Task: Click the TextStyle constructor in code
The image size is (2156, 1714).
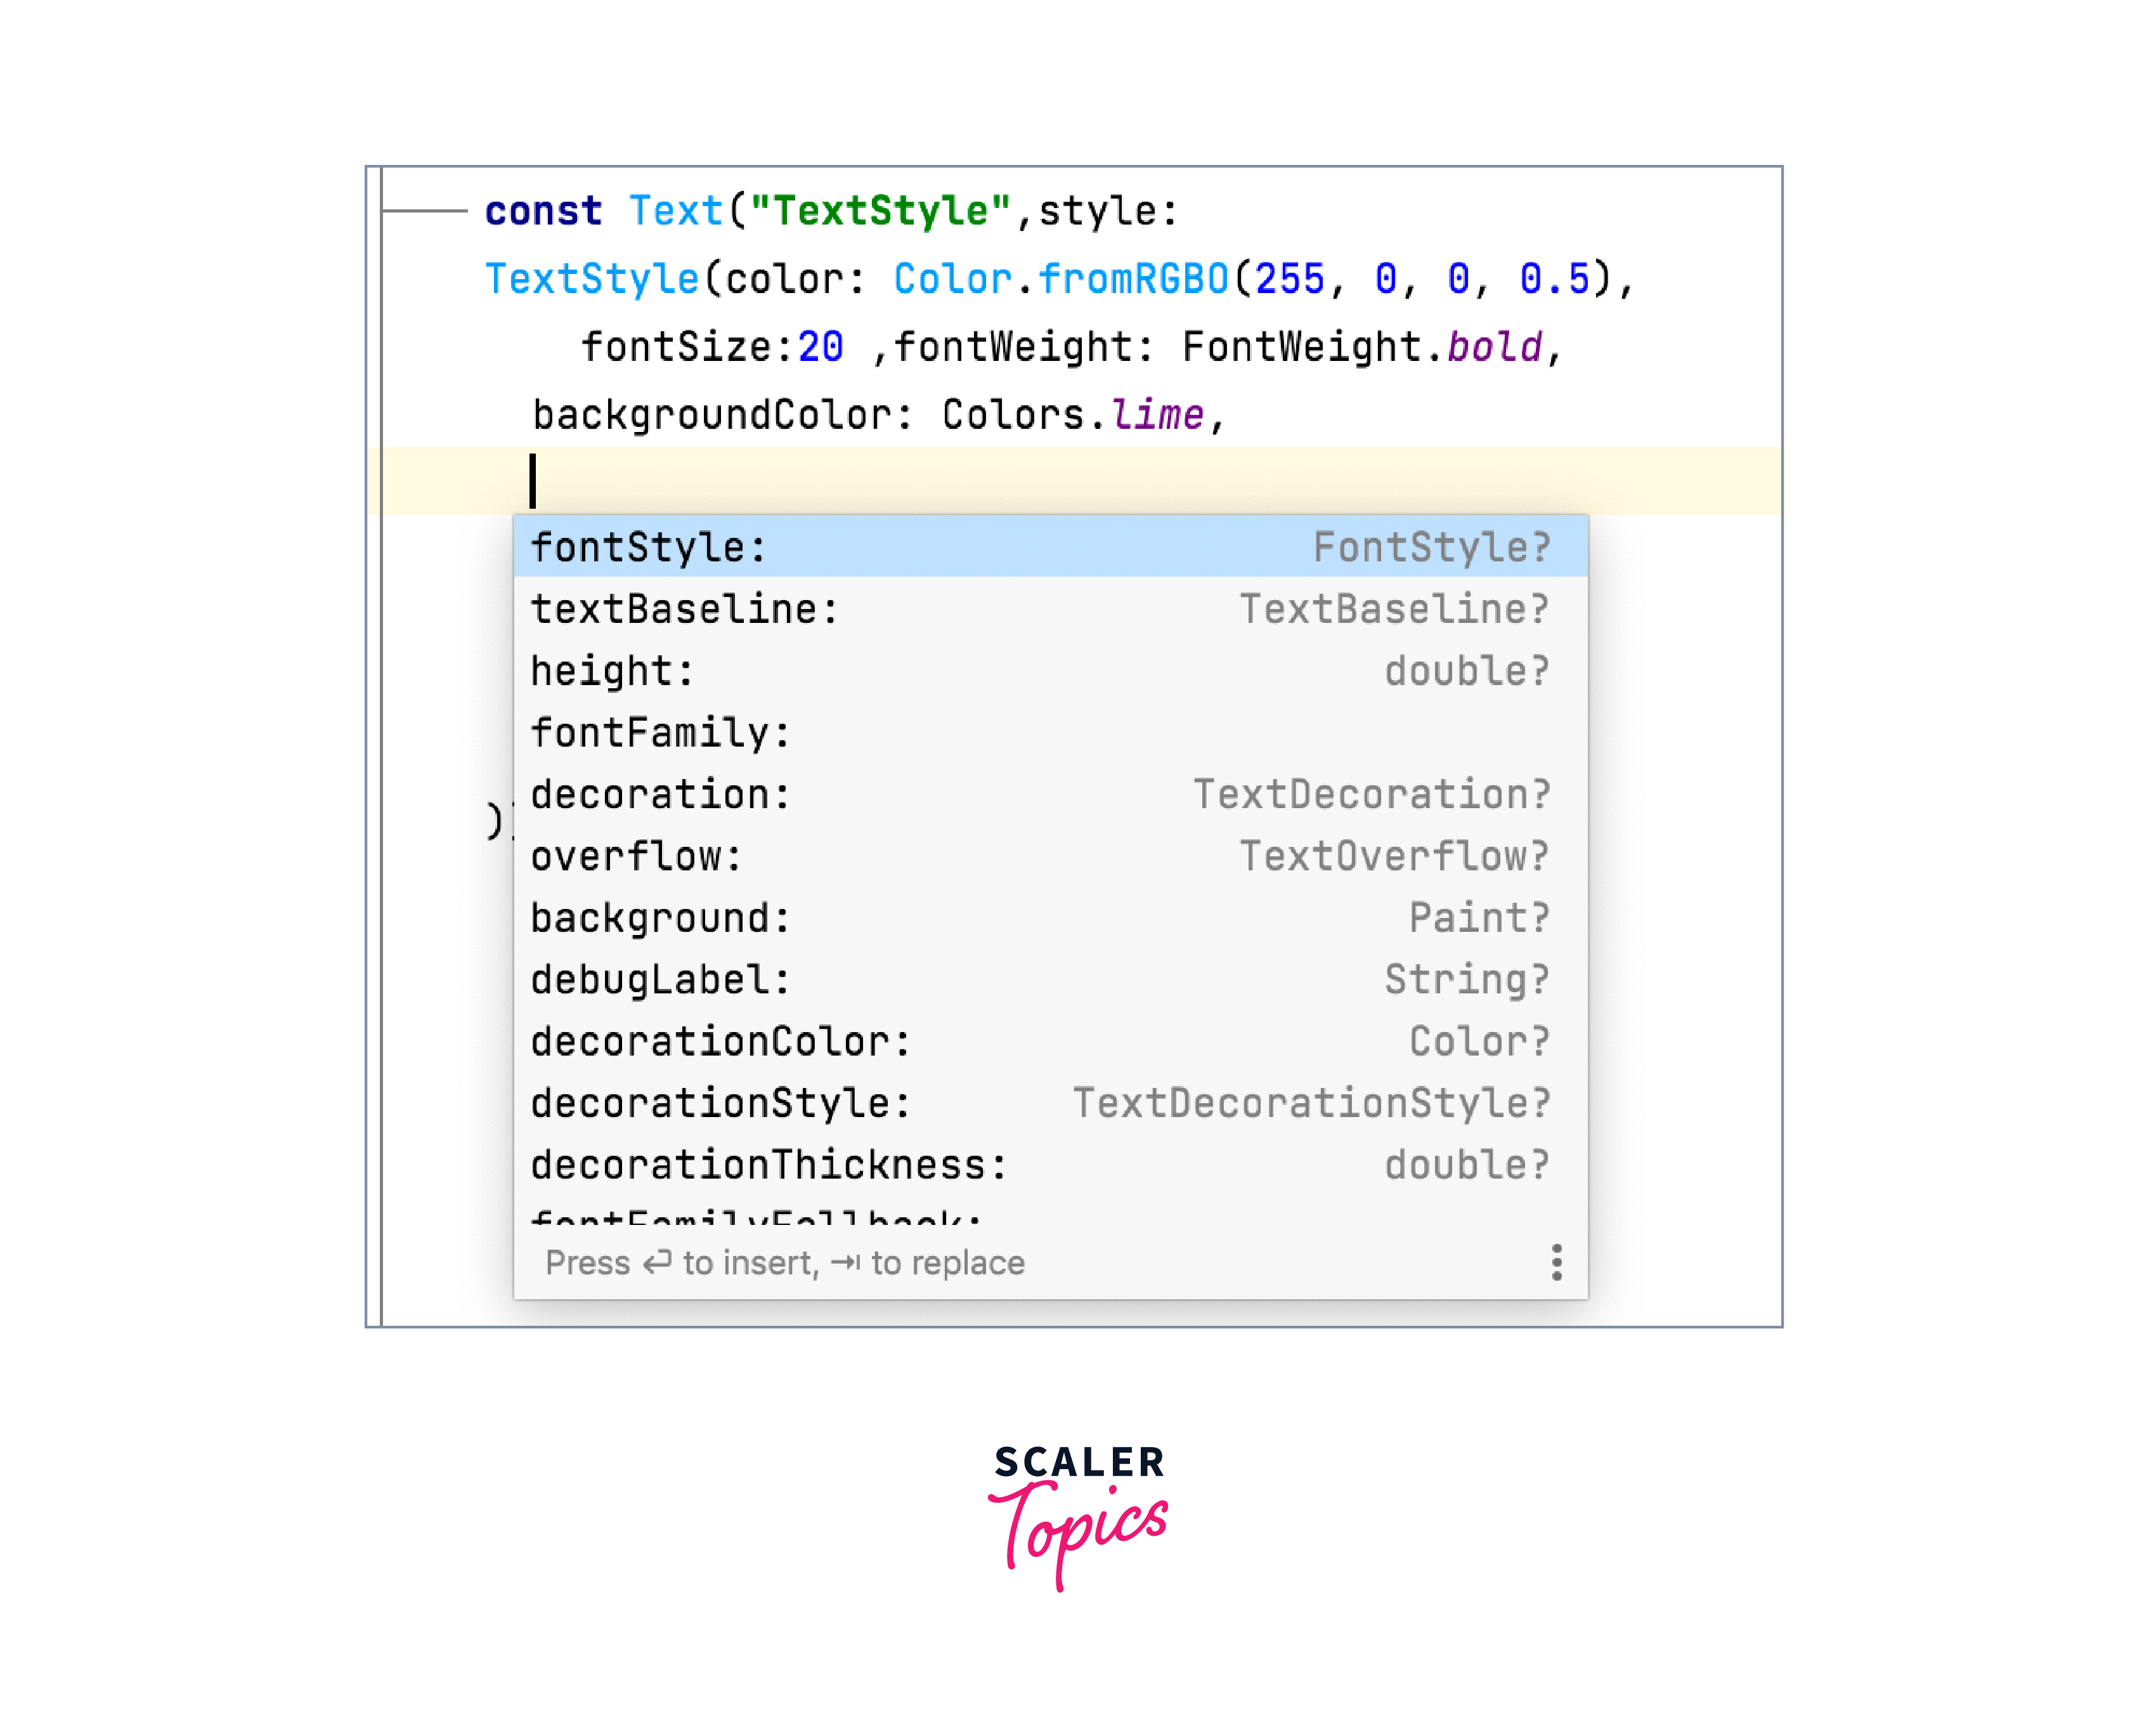Action: [x=591, y=279]
